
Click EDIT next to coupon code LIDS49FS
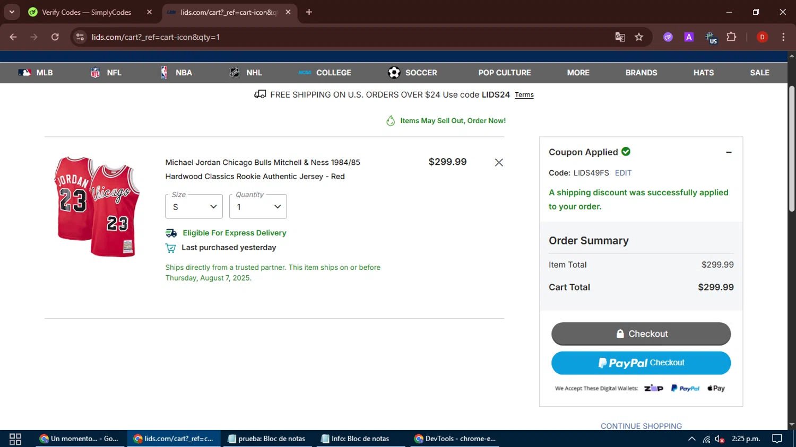point(623,173)
